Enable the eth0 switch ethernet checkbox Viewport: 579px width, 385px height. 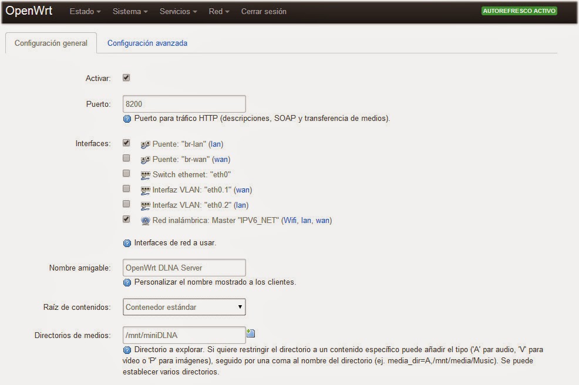(x=126, y=174)
